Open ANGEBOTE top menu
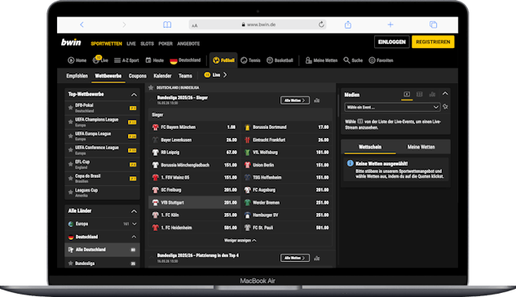This screenshot has height=297, width=516. [x=188, y=43]
